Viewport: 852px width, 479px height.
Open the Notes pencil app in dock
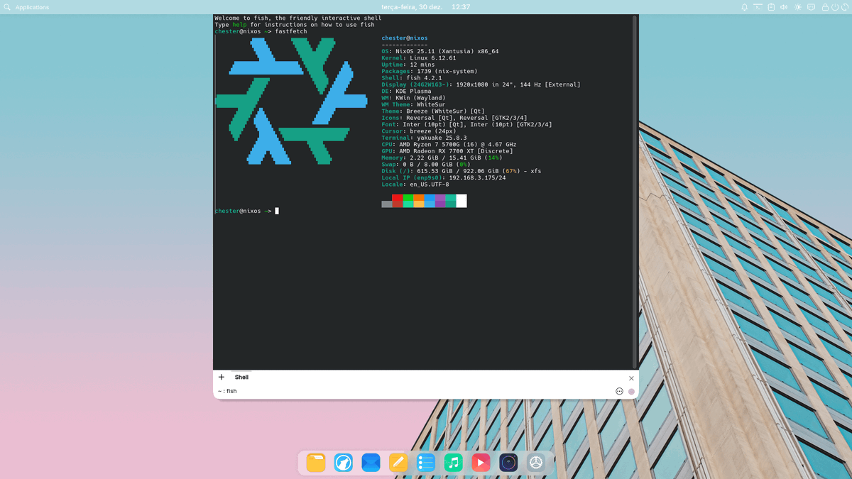pos(398,463)
